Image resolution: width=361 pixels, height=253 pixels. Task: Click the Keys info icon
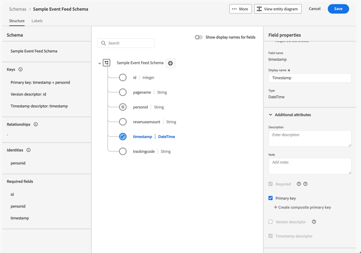coord(20,70)
